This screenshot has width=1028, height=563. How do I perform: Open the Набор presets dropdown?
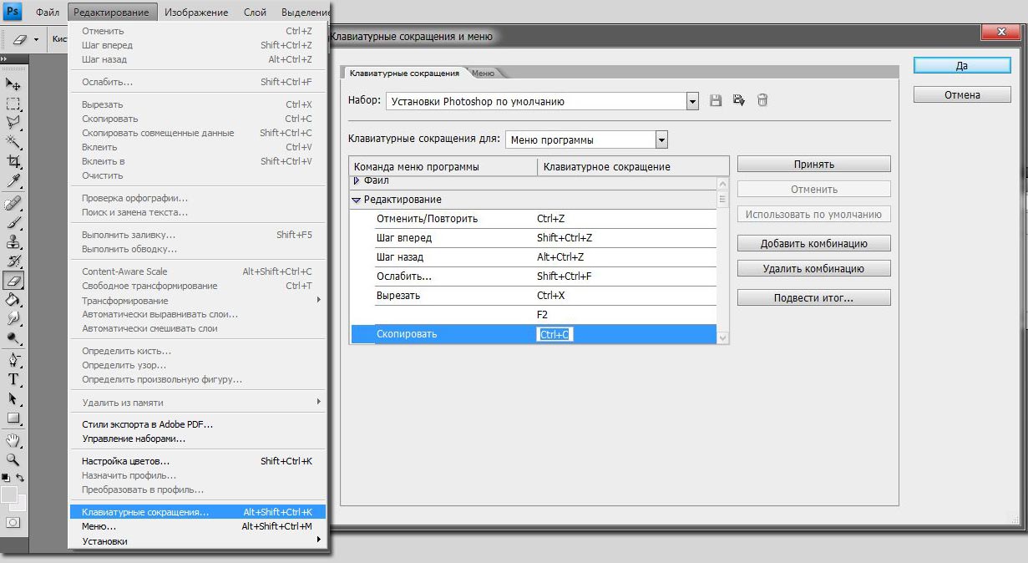coord(691,99)
